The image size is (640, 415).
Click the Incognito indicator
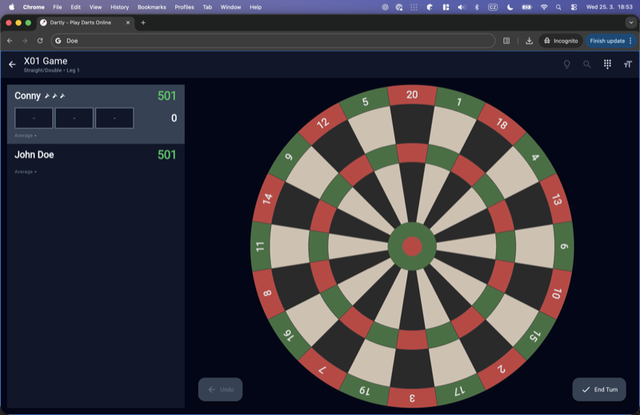click(561, 41)
